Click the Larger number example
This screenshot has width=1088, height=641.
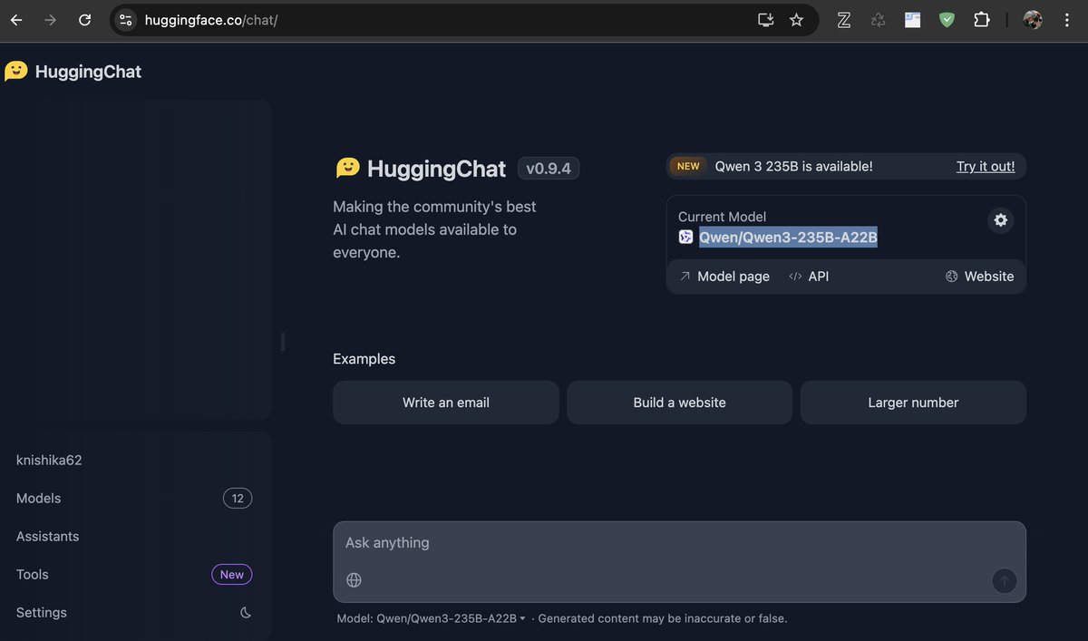click(x=913, y=403)
